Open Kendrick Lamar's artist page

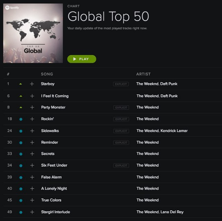tap(174, 131)
